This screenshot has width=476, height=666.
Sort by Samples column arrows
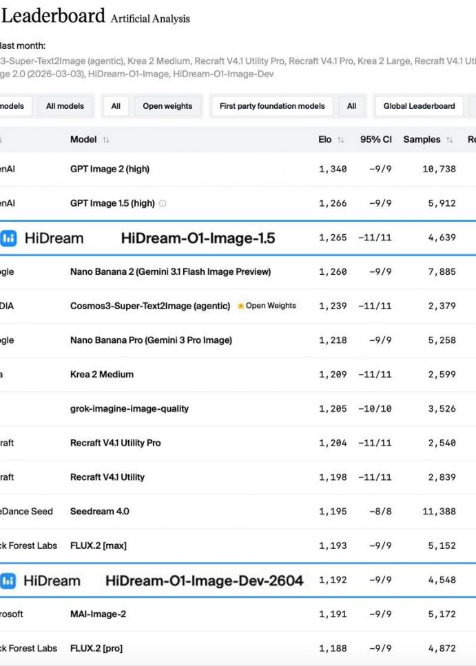tap(450, 140)
